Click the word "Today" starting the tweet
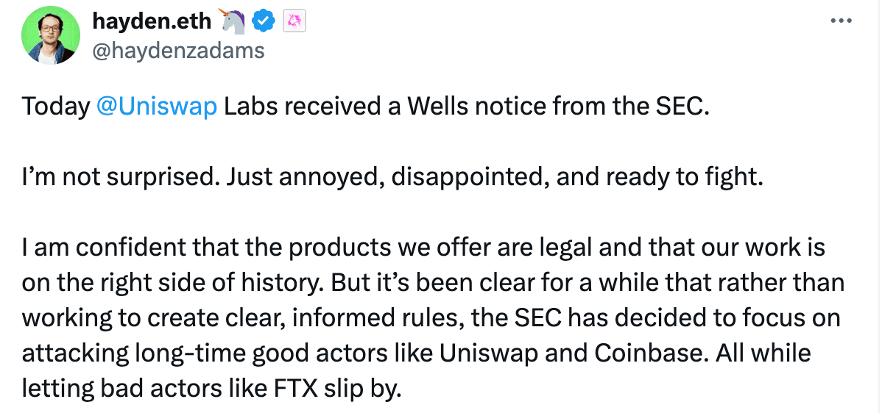The image size is (882, 413). click(x=56, y=107)
